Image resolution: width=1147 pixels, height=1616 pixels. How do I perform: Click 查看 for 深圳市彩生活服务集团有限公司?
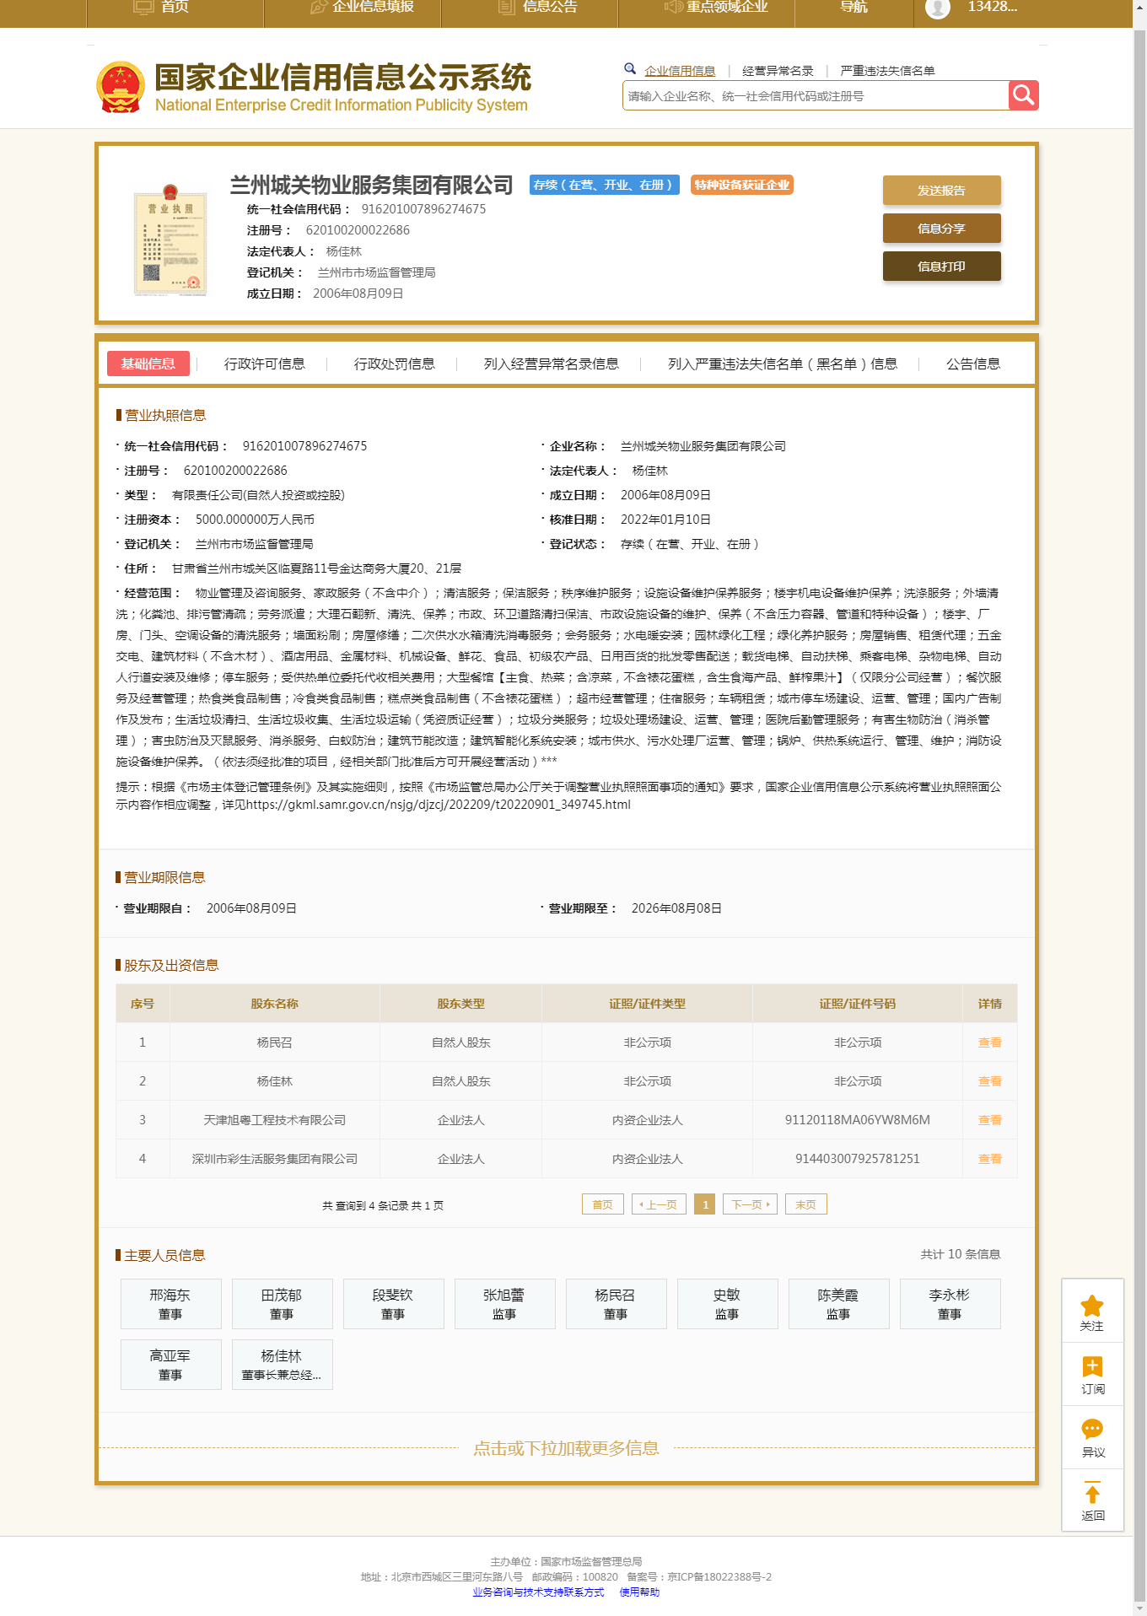pos(989,1159)
